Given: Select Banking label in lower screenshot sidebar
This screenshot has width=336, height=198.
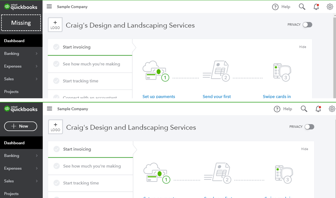Looking at the screenshot, I should pos(11,156).
